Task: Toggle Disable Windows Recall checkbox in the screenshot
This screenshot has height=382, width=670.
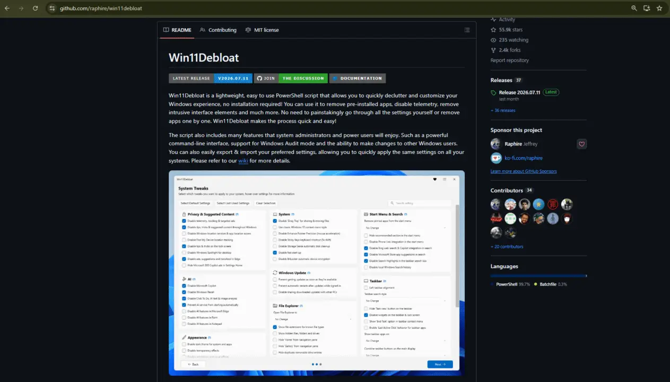Action: coord(184,292)
